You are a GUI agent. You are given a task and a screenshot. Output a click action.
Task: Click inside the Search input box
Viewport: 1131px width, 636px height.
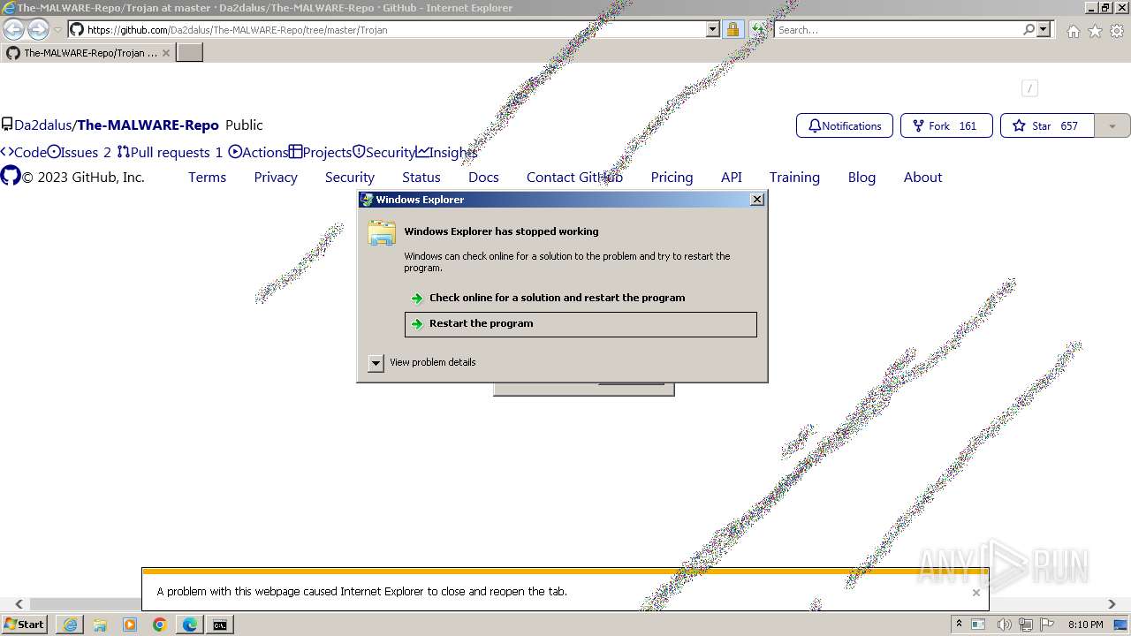tap(897, 29)
